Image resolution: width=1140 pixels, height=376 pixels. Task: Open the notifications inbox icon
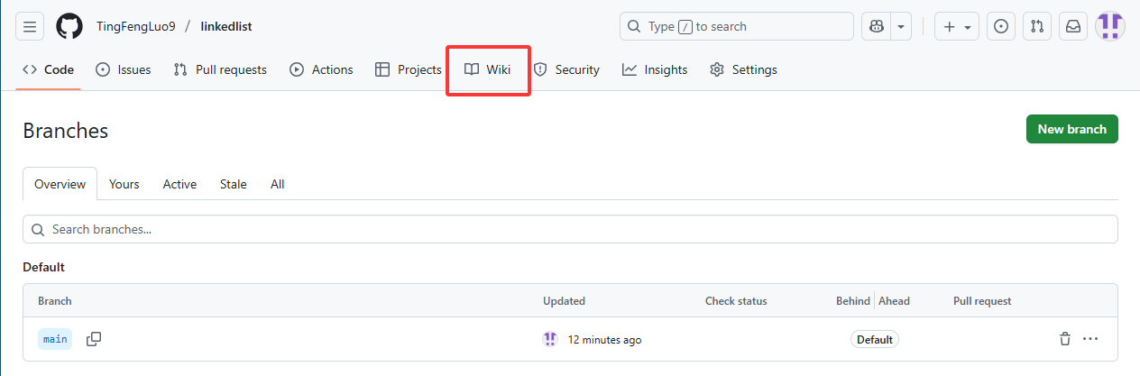[1073, 26]
